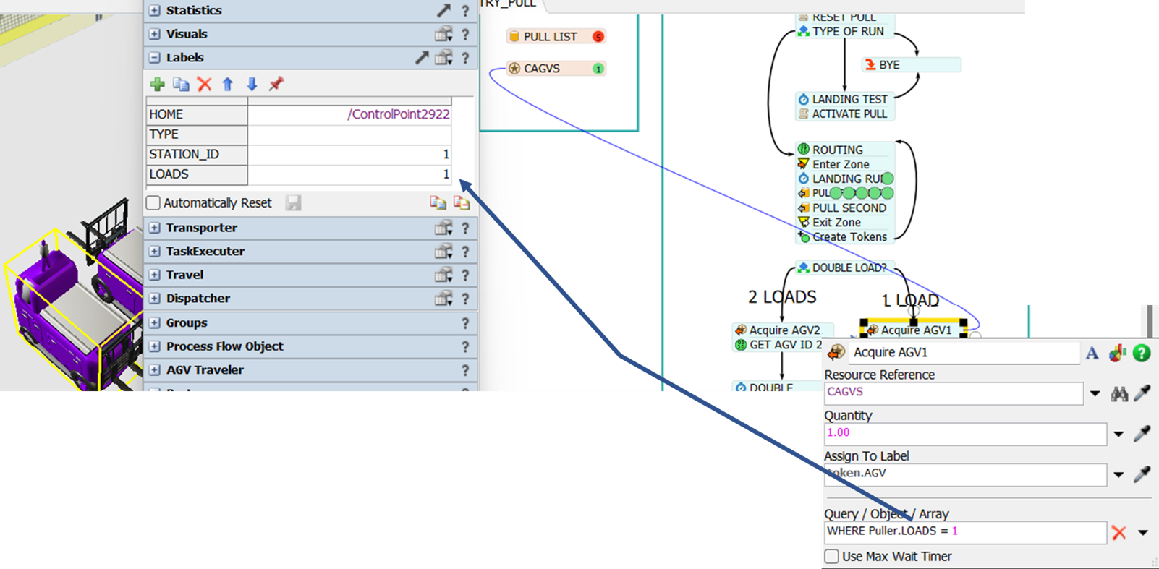Use the sampler eyedropper for Assign To Label

pyautogui.click(x=1142, y=474)
